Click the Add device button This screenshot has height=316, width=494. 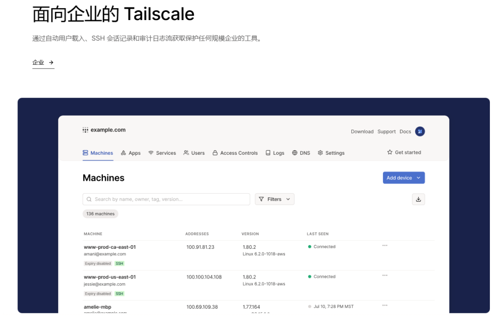pyautogui.click(x=399, y=178)
